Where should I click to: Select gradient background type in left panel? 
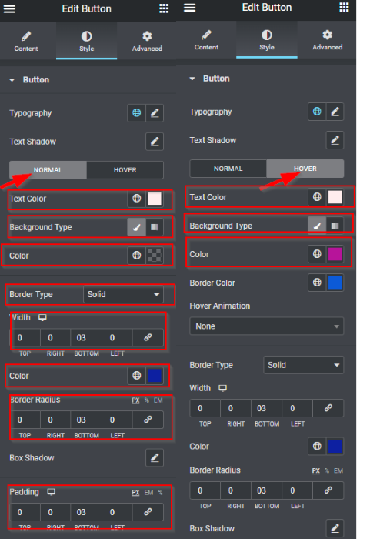tap(155, 227)
